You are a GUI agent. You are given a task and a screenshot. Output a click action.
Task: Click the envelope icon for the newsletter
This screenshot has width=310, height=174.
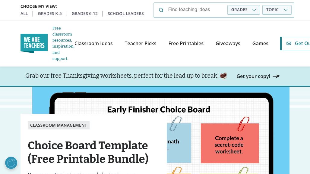(x=289, y=43)
